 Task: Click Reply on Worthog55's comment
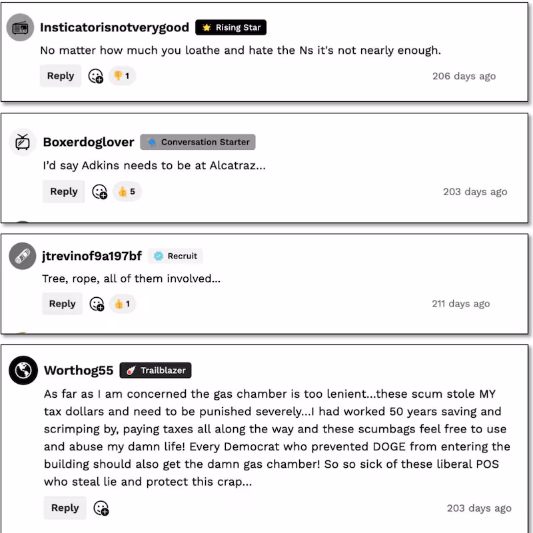(x=65, y=508)
